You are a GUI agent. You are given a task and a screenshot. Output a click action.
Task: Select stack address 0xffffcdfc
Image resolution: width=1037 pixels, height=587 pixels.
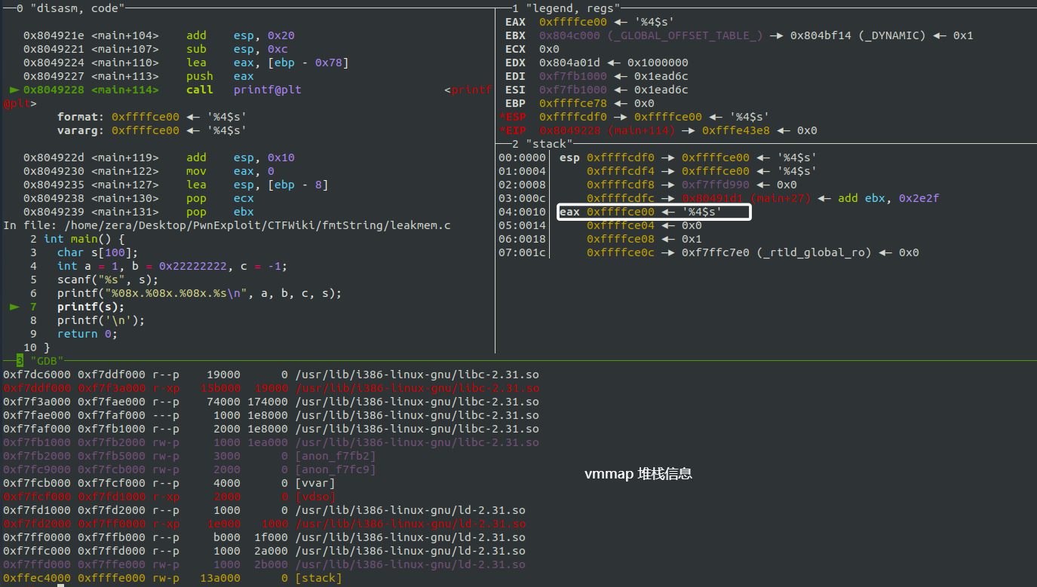[x=621, y=198]
